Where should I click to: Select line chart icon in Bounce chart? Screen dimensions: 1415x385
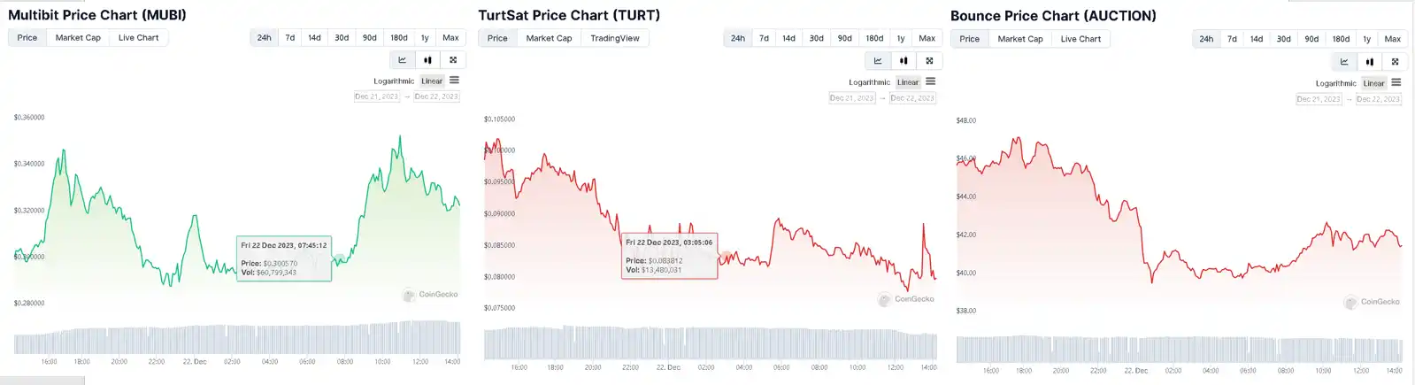point(1344,62)
